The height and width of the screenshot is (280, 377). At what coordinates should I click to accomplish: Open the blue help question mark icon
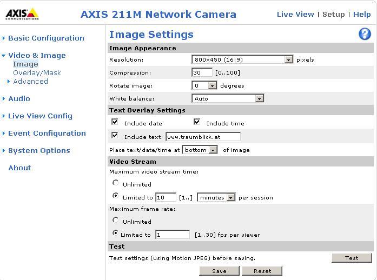(x=365, y=34)
